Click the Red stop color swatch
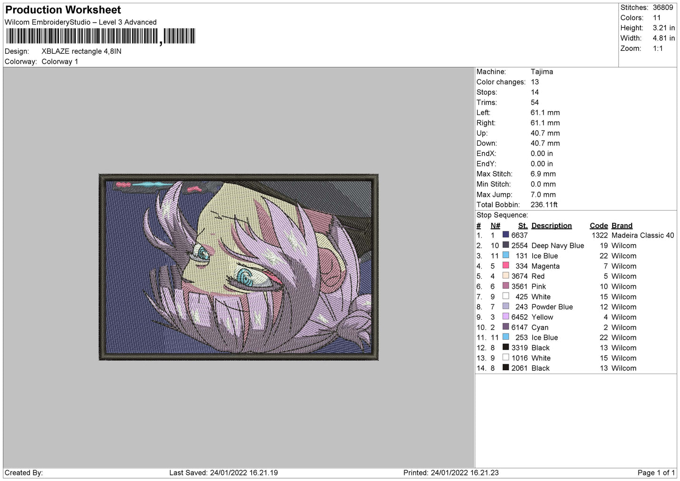 505,276
